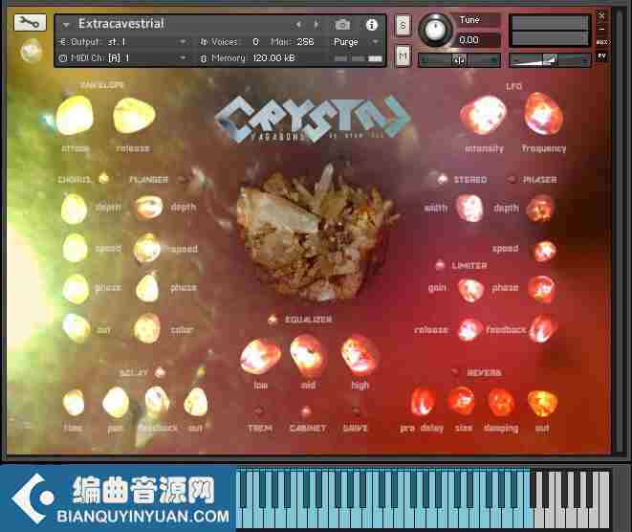
Task: Click the Limiter release crystal knob
Action: tap(469, 329)
